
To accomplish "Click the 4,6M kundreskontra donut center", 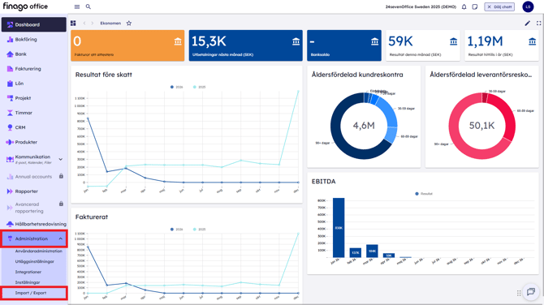I will point(364,126).
